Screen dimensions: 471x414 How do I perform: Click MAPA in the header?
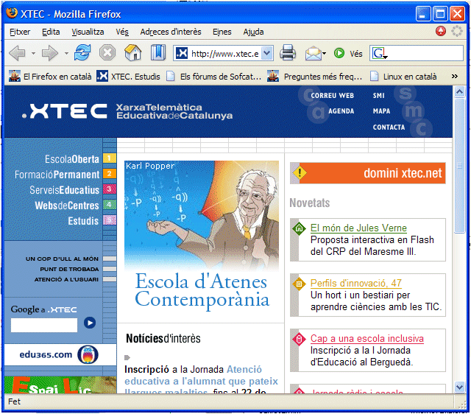(381, 111)
